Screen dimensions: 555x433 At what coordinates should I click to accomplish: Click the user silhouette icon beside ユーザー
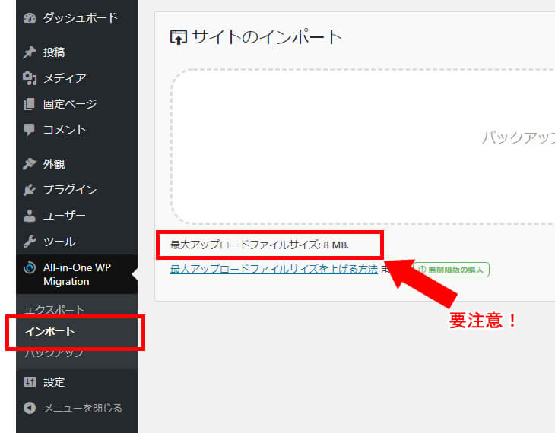30,216
